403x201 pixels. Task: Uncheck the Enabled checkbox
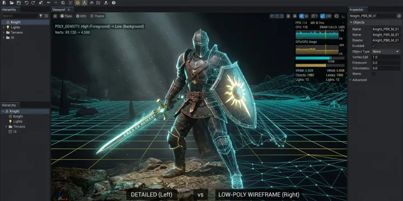(373, 46)
